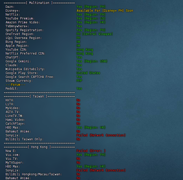Screen dimensions: 183x180
Task: Click the '4GTV.TV:' label
Action: 12,112
